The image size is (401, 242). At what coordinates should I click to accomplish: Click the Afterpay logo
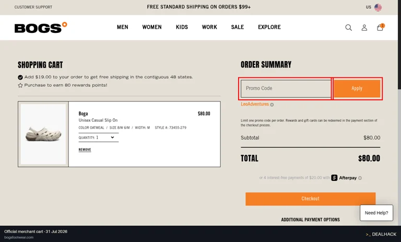point(344,178)
